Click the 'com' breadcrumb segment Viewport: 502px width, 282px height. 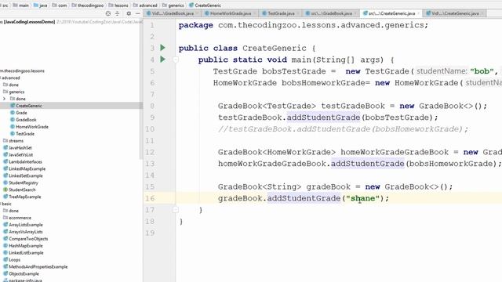coord(63,5)
